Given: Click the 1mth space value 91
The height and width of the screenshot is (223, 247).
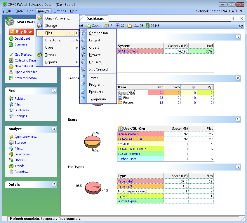Looking at the screenshot, I should 156,93.
